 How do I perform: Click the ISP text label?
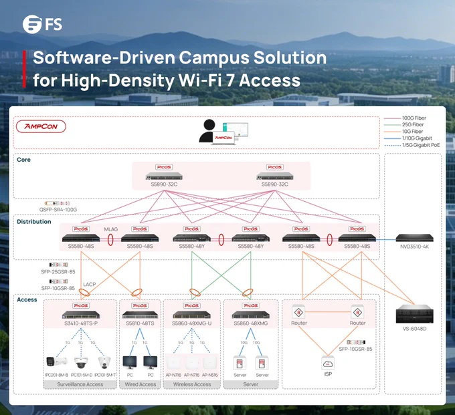[x=328, y=374]
